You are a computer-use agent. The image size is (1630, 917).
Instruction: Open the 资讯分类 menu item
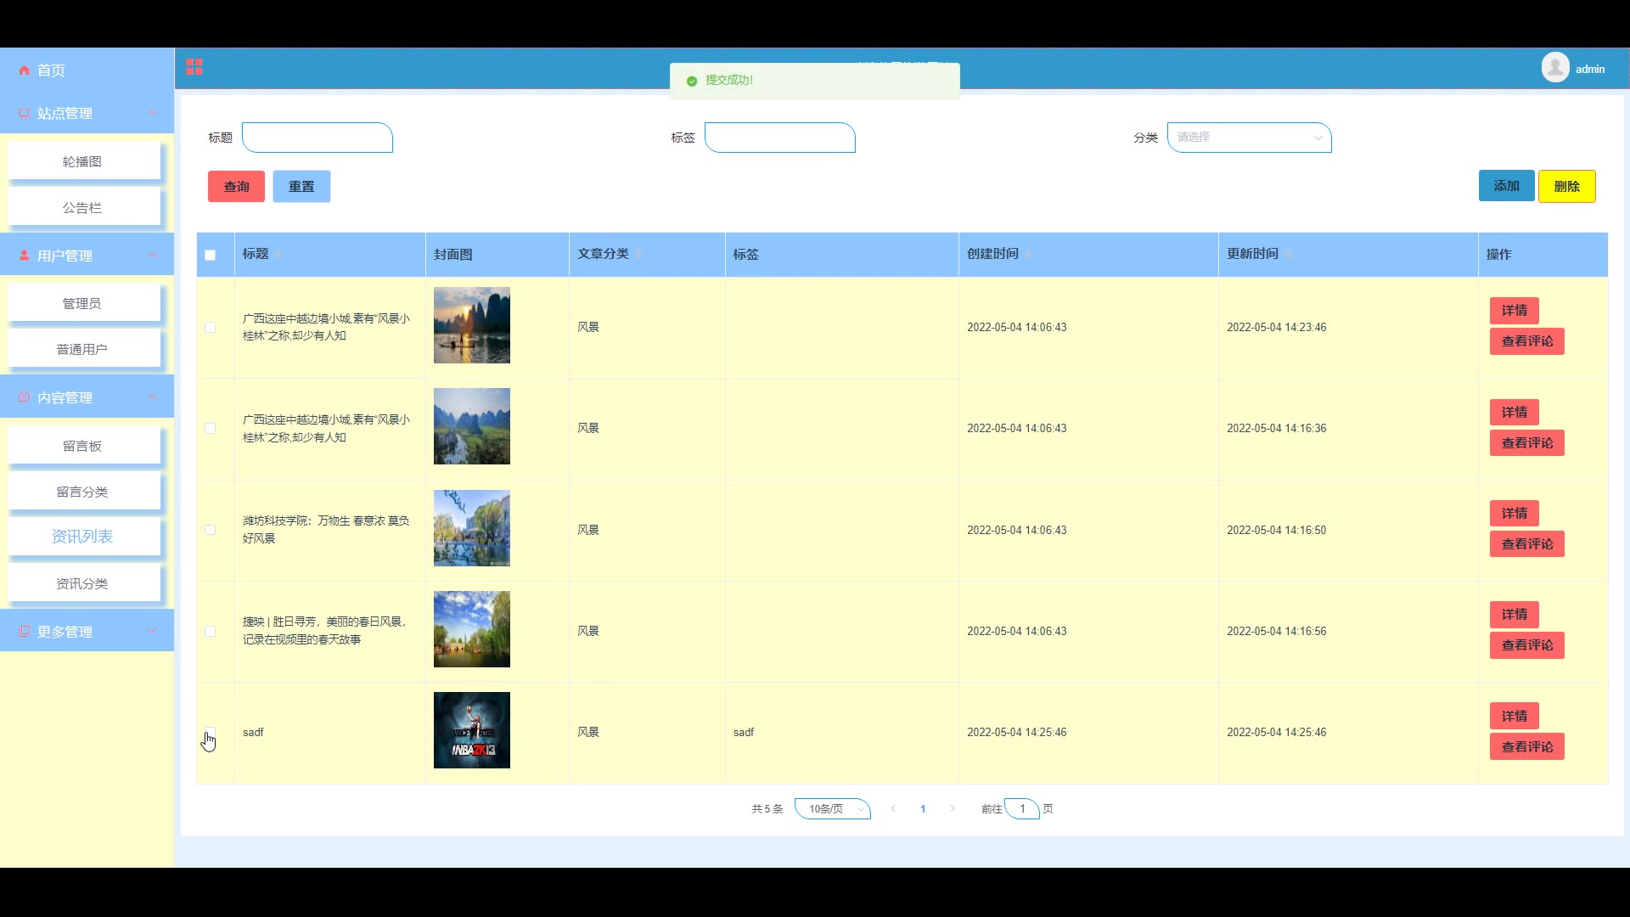pyautogui.click(x=83, y=583)
